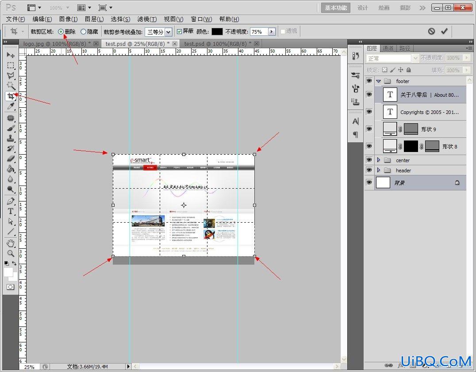Viewport: 476px width, 372px height.
Task: Toggle the Shield checkbox
Action: point(180,31)
